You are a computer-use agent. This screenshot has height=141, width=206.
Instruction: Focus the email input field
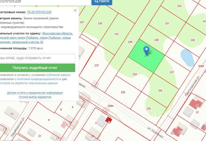(x=37, y=58)
